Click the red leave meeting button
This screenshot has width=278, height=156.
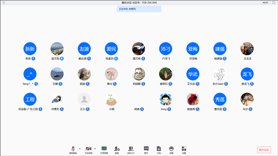(264, 150)
